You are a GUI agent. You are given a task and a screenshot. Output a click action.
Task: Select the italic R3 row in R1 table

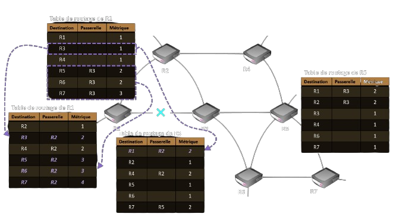(x=52, y=137)
